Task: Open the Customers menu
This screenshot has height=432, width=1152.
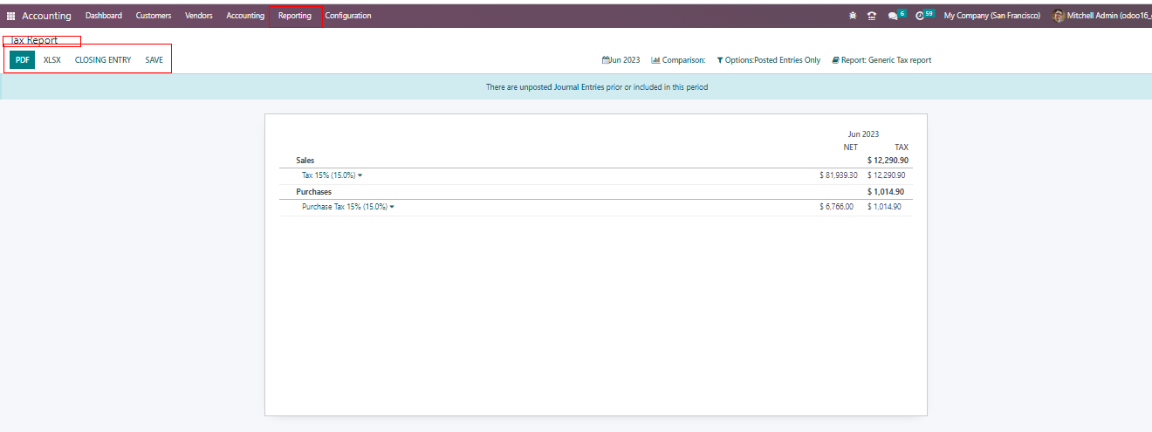Action: click(154, 16)
